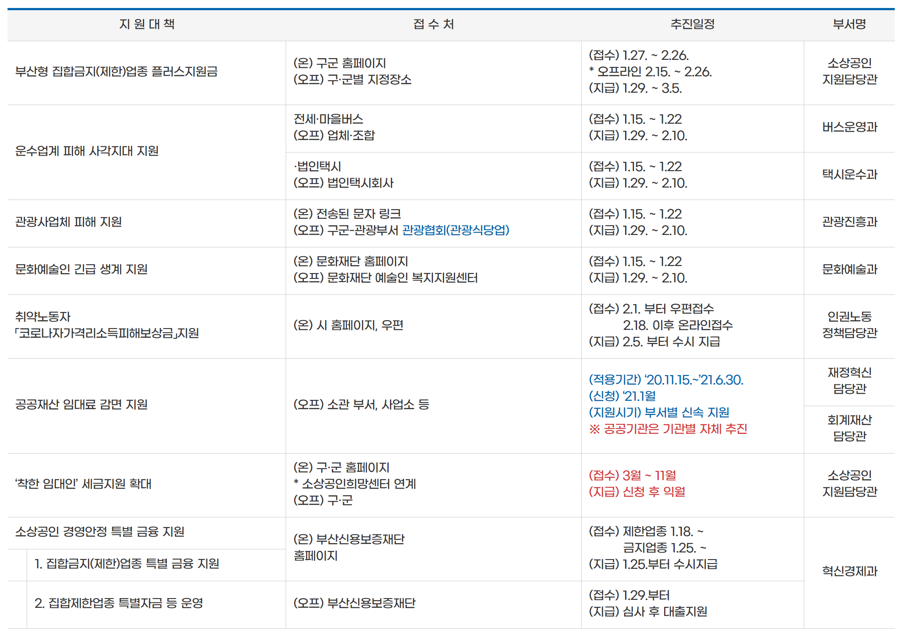
Task: Select sub-item 2. 집합제한업종 특별자금 등 운영
Action: pos(119,603)
